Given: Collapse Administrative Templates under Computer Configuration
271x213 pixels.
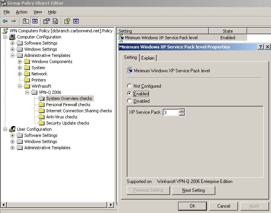Looking at the screenshot, I should [12, 55].
